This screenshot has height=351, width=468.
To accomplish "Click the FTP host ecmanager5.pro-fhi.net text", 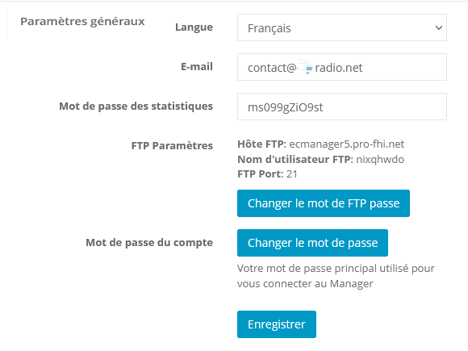I will pyautogui.click(x=346, y=144).
